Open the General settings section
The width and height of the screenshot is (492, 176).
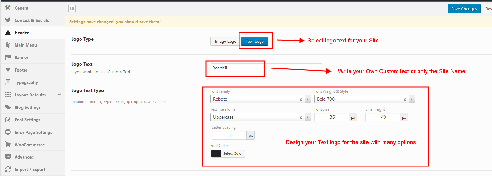click(x=32, y=8)
